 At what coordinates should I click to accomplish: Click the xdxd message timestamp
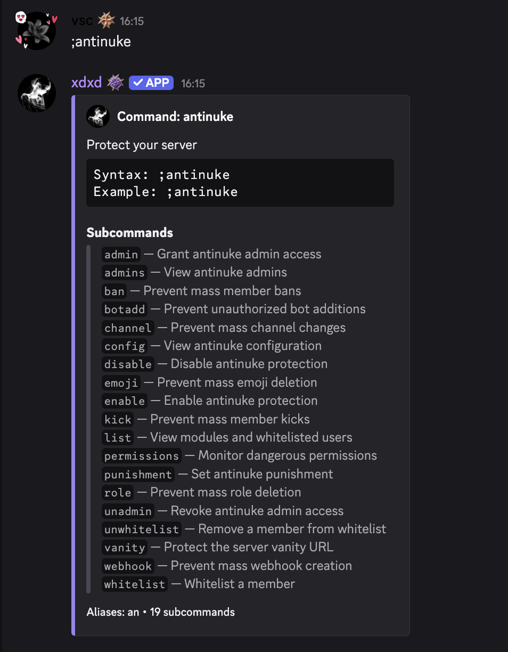click(193, 84)
